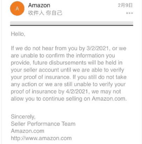The width and height of the screenshot is (142, 144).
Task: Open the http://www.amazon.com link
Action: click(x=41, y=138)
